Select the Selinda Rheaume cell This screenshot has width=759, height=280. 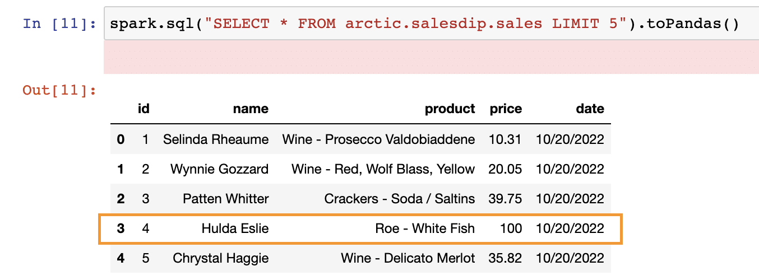tap(216, 139)
